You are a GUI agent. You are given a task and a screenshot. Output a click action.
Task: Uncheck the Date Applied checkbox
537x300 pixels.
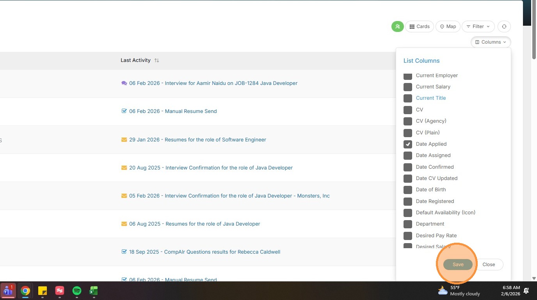[x=408, y=144]
